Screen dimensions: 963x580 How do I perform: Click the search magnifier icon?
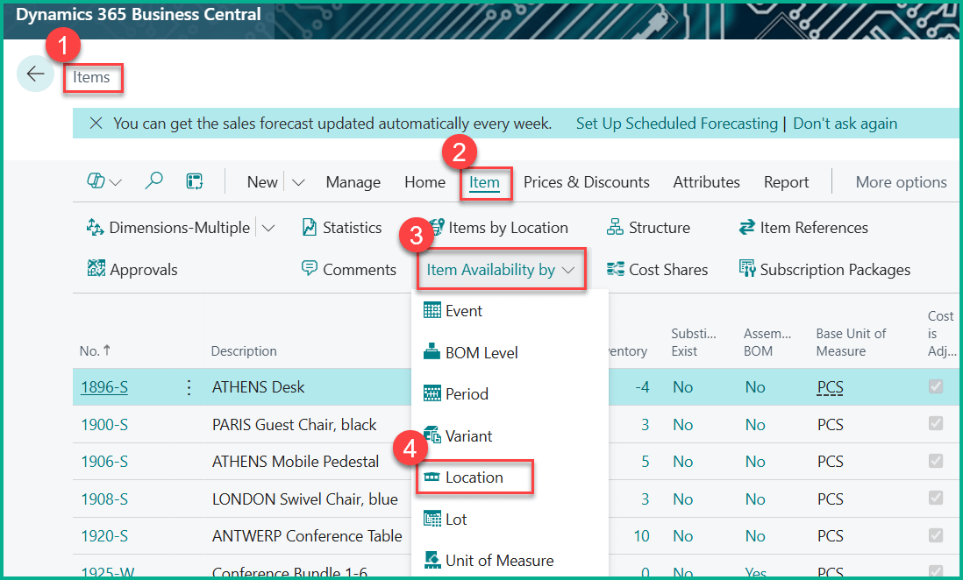[x=153, y=180]
